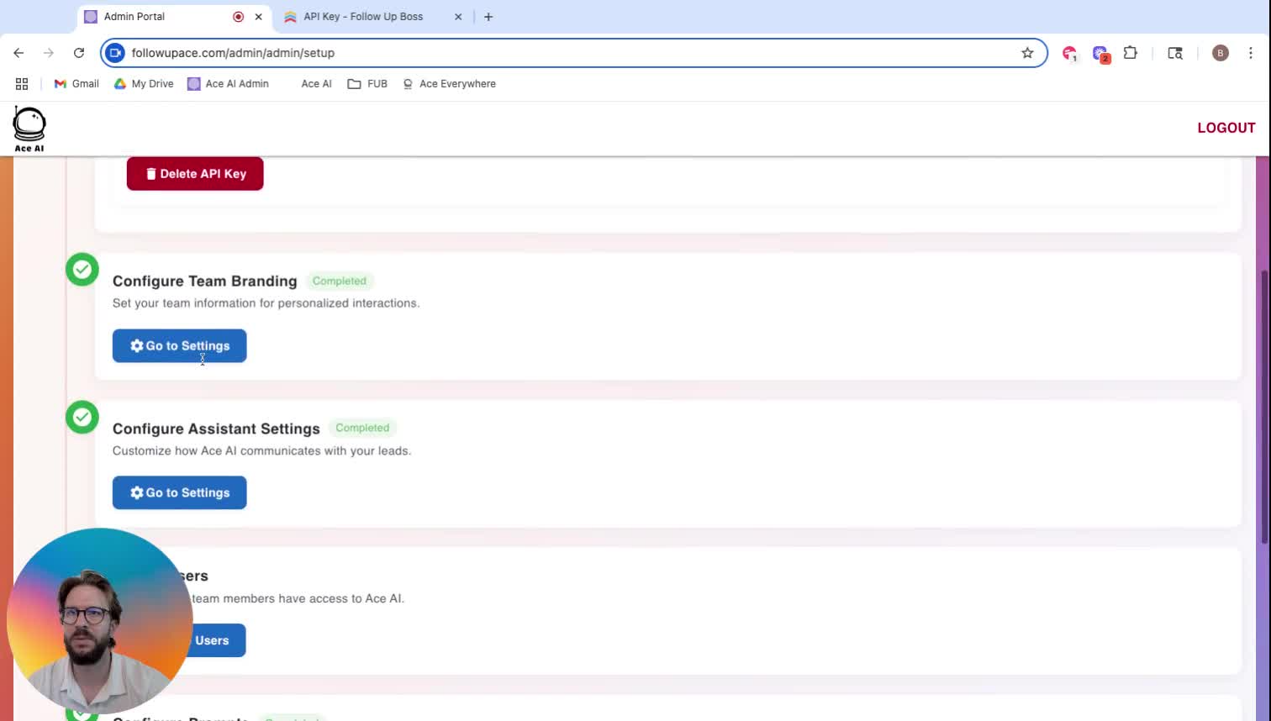Click the tab search icon right of extensions
1271x721 pixels.
(1175, 53)
